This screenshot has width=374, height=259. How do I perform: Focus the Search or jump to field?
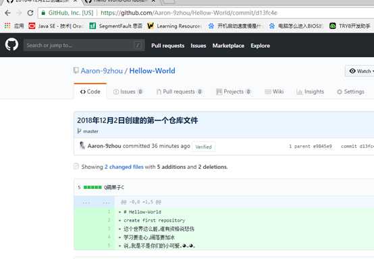pos(84,45)
